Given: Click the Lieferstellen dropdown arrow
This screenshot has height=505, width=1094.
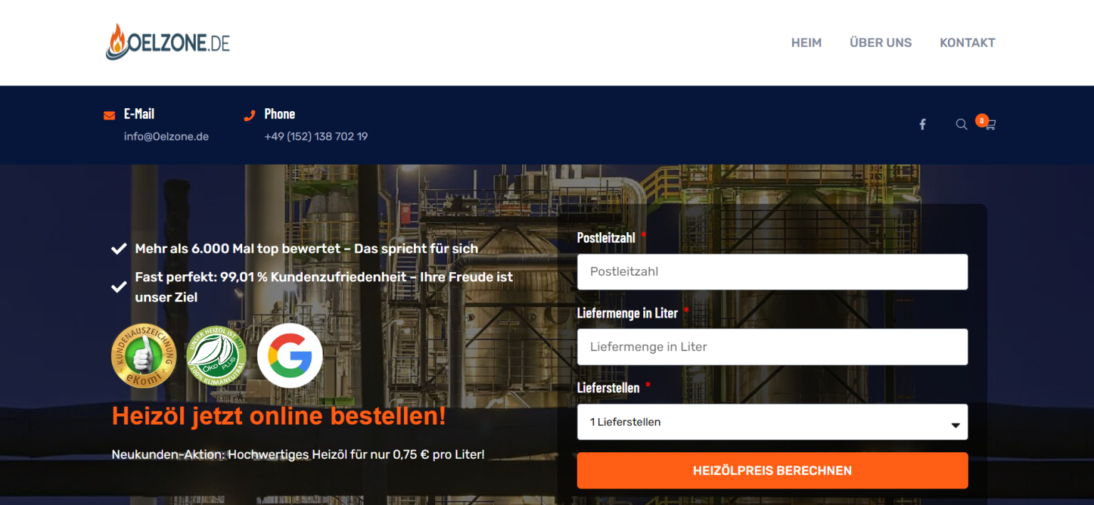Looking at the screenshot, I should coord(955,425).
